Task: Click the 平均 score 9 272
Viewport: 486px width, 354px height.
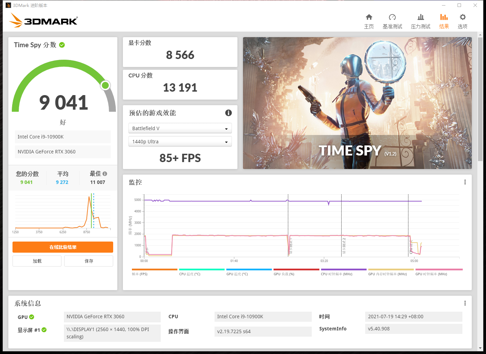Action: pos(62,182)
